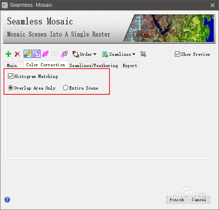Viewport: 219px width, 210px height.
Task: Select the Entire Scene radio button
Action: coord(65,88)
